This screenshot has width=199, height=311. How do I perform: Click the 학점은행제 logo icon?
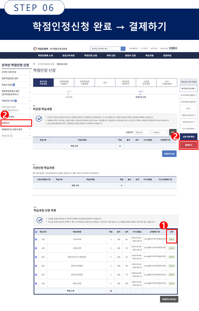(35, 48)
